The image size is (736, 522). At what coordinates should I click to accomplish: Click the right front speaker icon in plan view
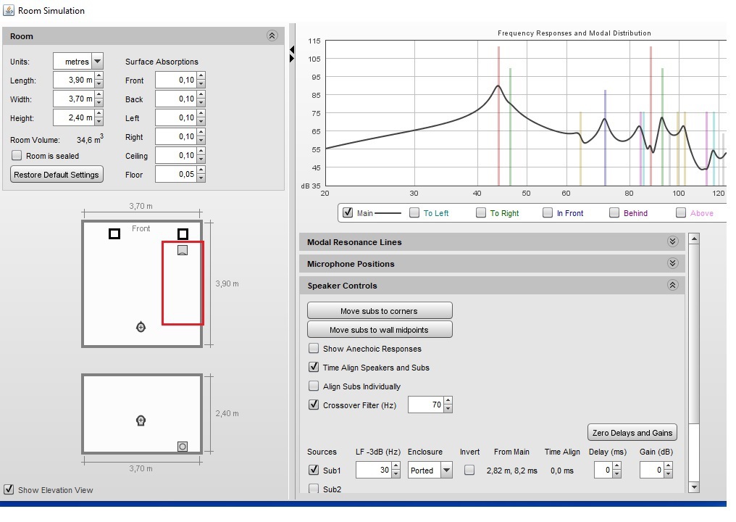(x=183, y=233)
